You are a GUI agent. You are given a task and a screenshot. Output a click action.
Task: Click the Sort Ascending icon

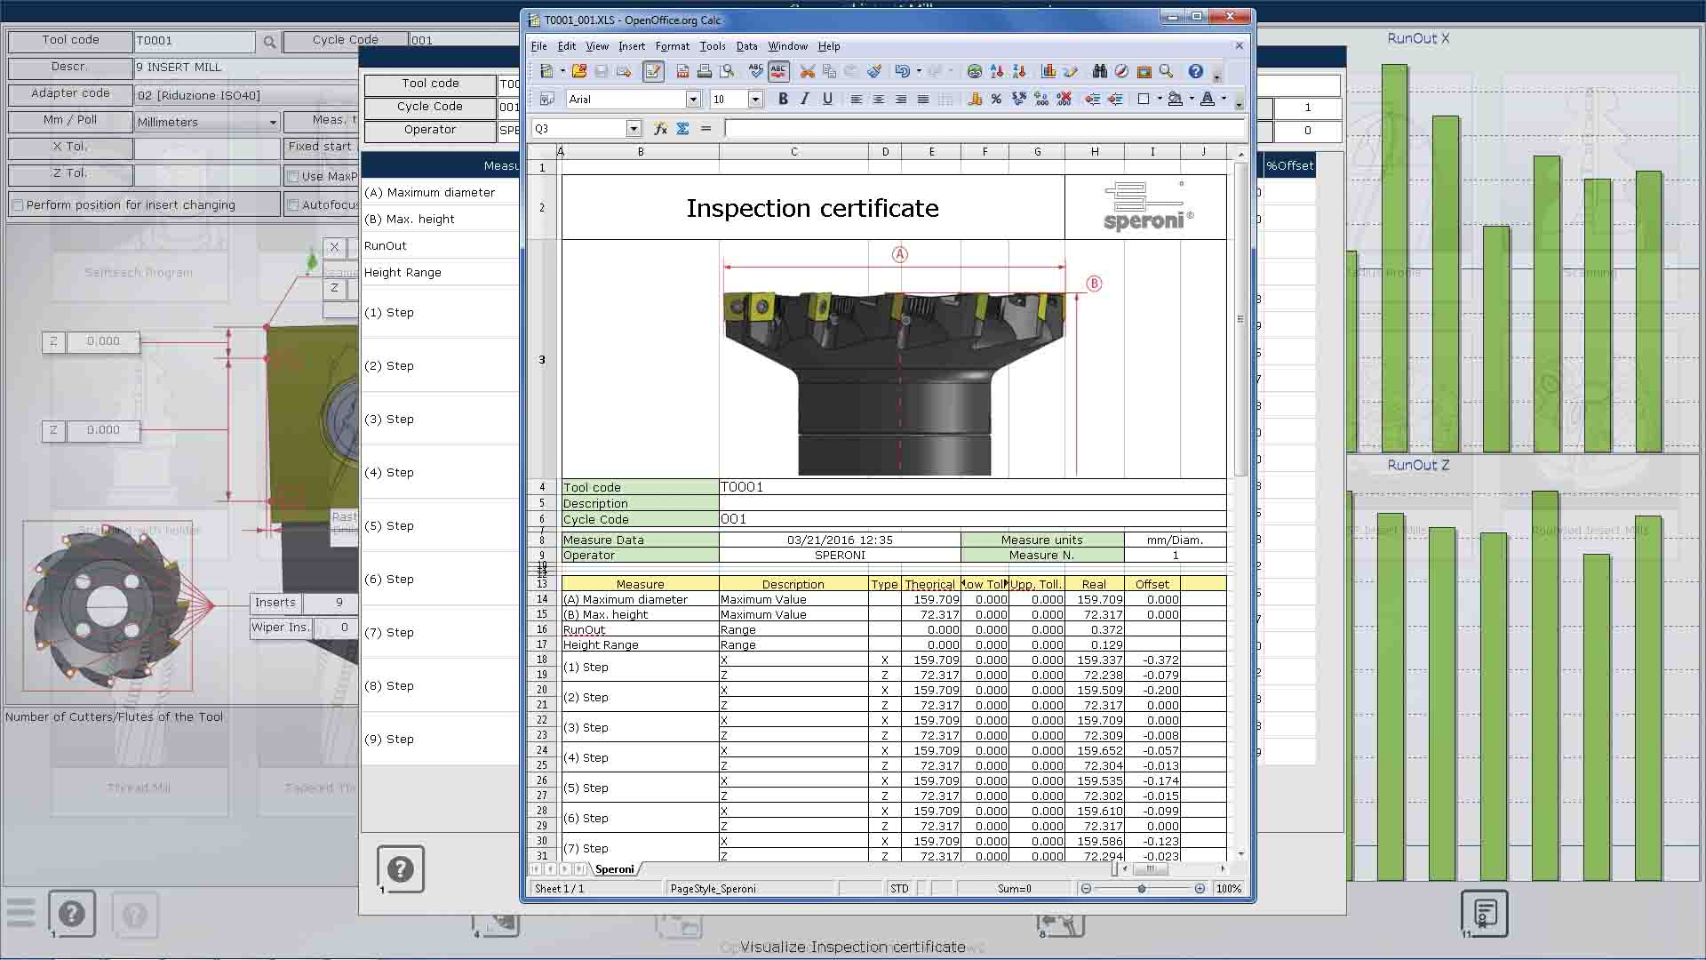tap(997, 71)
